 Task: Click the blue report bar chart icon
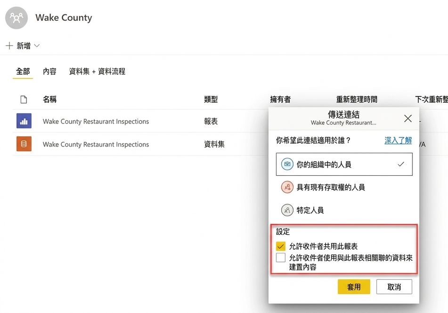(x=24, y=121)
